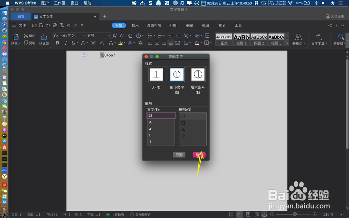Switch to the Review (审阅) tab

pos(189,25)
